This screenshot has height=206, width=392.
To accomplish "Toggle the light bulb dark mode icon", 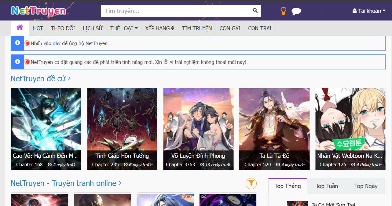I will (283, 11).
